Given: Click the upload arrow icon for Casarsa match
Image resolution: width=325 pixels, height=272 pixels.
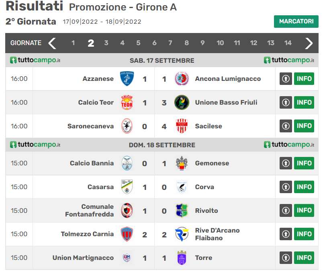Looking at the screenshot, I should pos(286,187).
